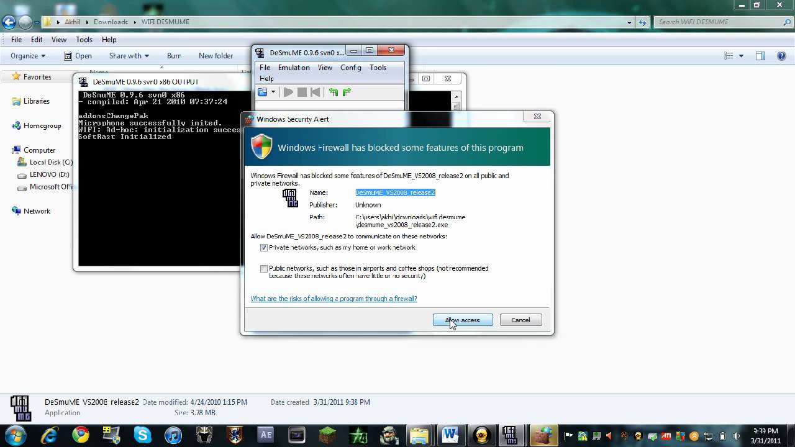
Task: Click rotate clockwise green arrow in DeSmuME
Action: tap(347, 92)
